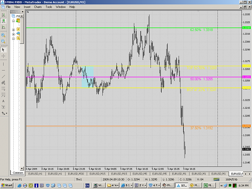
Task: Click Navigator scrollbar up arrow
Action: 22,16
